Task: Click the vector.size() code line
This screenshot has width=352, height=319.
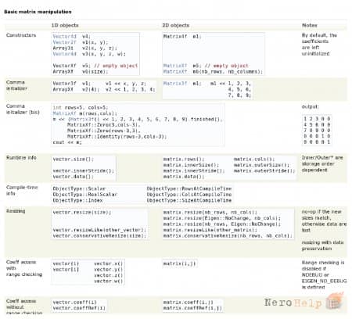Action: [73, 159]
